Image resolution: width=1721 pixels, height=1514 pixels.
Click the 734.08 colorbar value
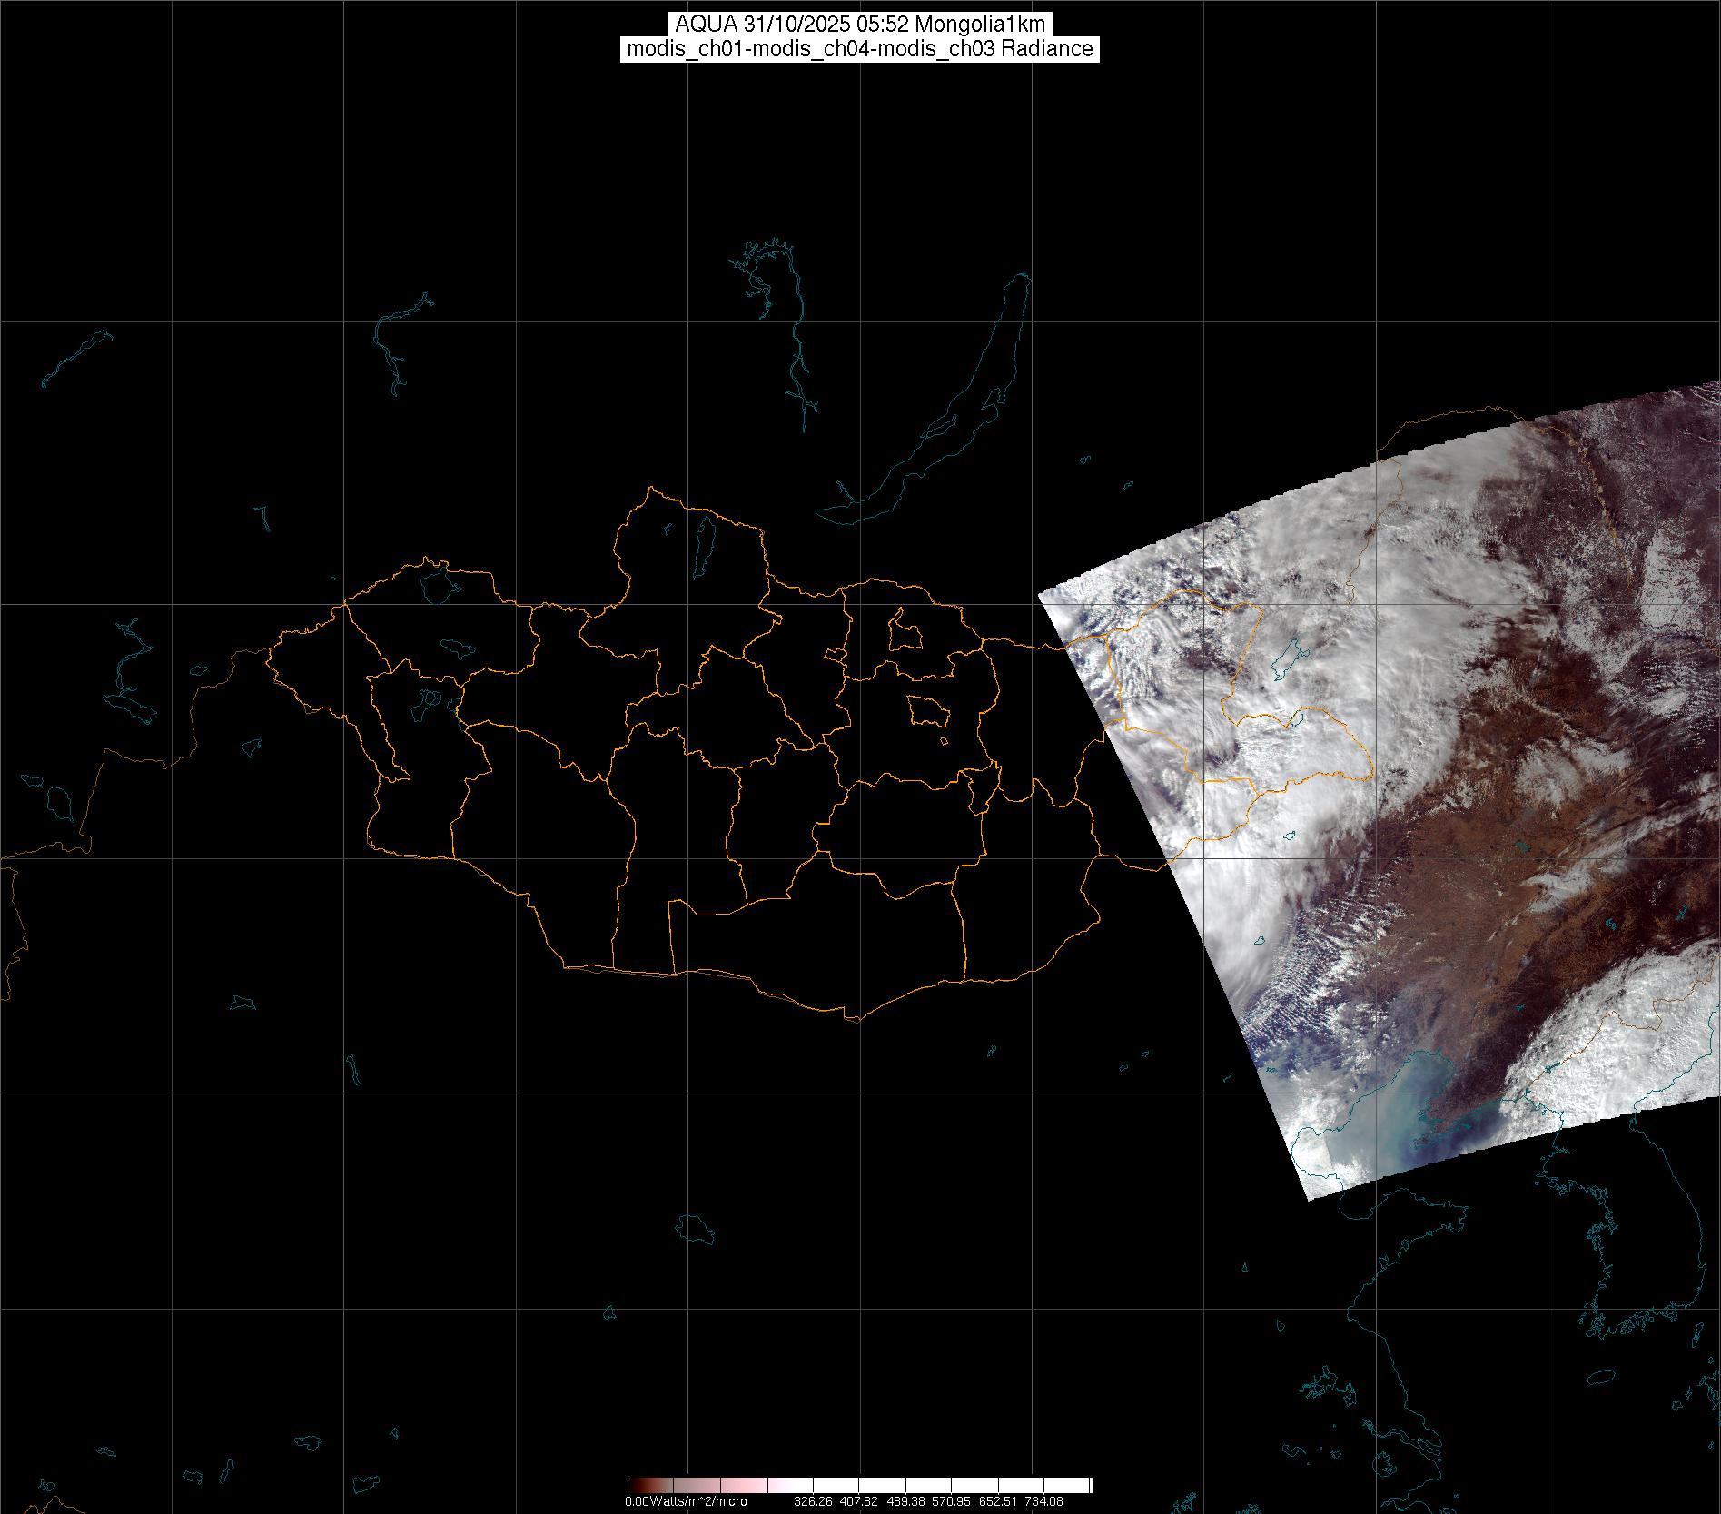click(x=1044, y=1501)
